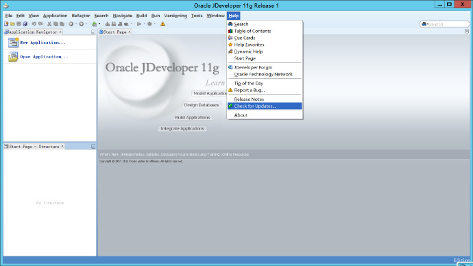Choose Report a Bug menu entry

point(265,90)
